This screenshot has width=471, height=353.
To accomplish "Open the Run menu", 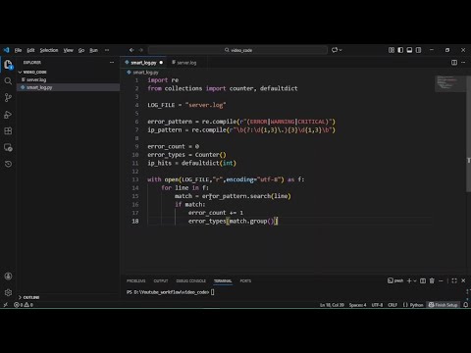I will click(x=93, y=50).
